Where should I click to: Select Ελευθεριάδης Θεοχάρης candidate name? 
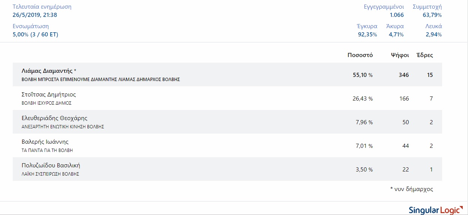click(54, 118)
